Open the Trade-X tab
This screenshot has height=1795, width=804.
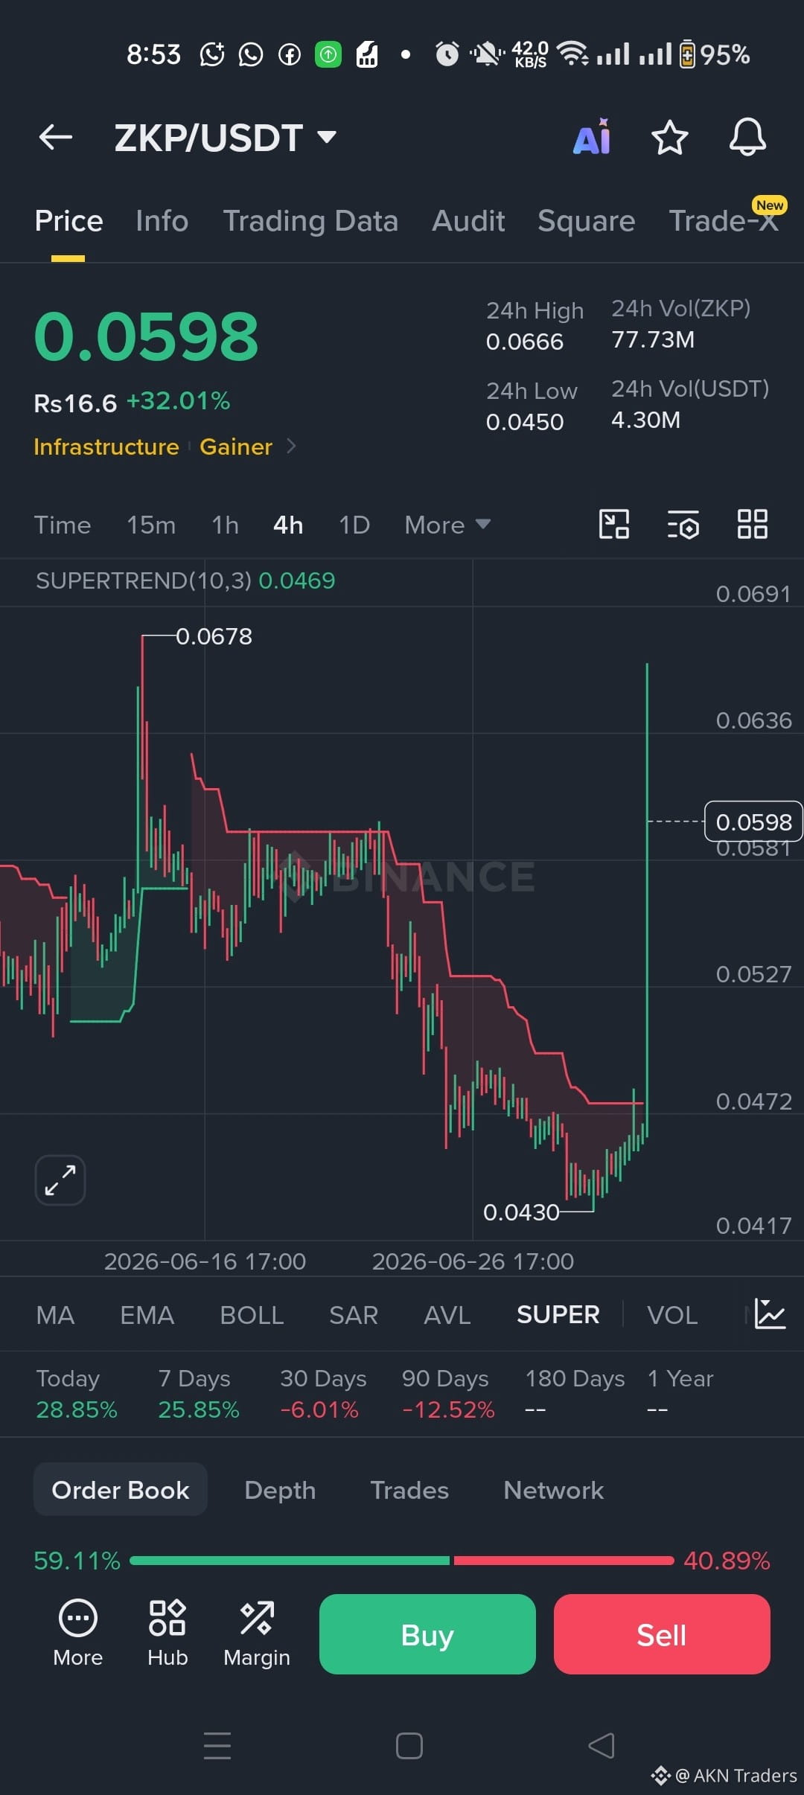coord(724,221)
